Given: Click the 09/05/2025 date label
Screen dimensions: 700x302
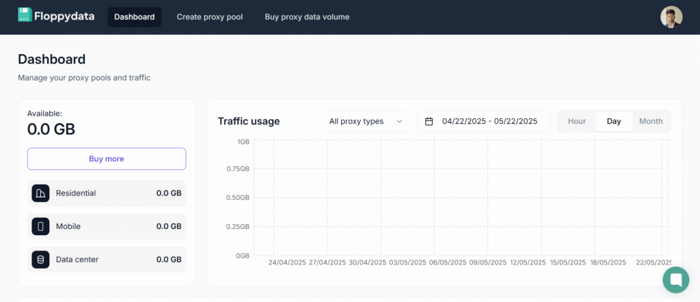Looking at the screenshot, I should coord(488,262).
